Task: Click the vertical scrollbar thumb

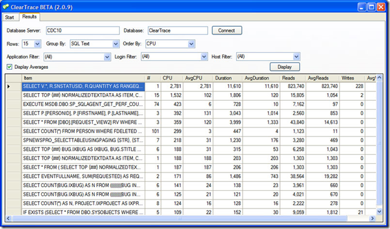Action: pyautogui.click(x=379, y=143)
